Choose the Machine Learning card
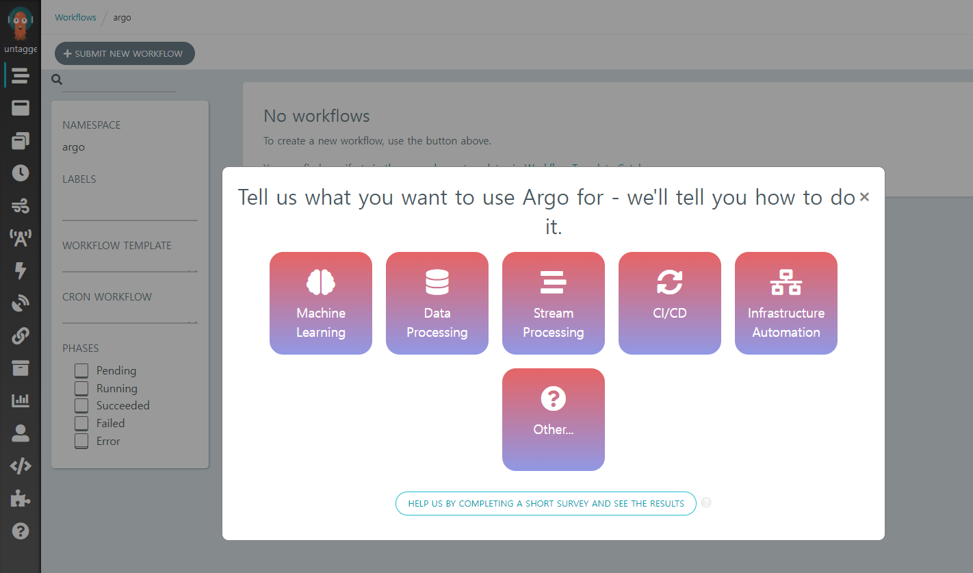The height and width of the screenshot is (573, 973). click(x=321, y=303)
